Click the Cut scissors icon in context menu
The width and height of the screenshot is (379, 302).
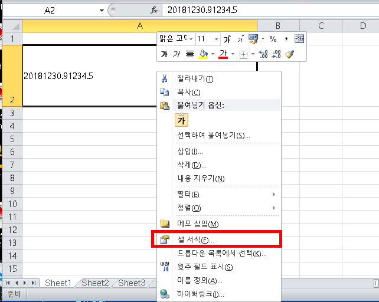click(164, 78)
